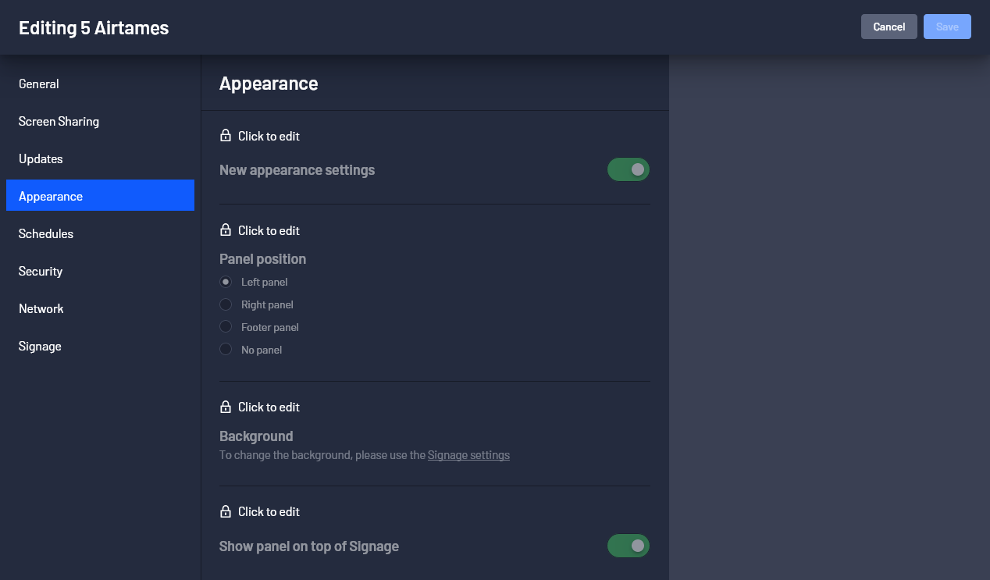Select Footer panel radio button
The width and height of the screenshot is (990, 580).
tap(226, 327)
